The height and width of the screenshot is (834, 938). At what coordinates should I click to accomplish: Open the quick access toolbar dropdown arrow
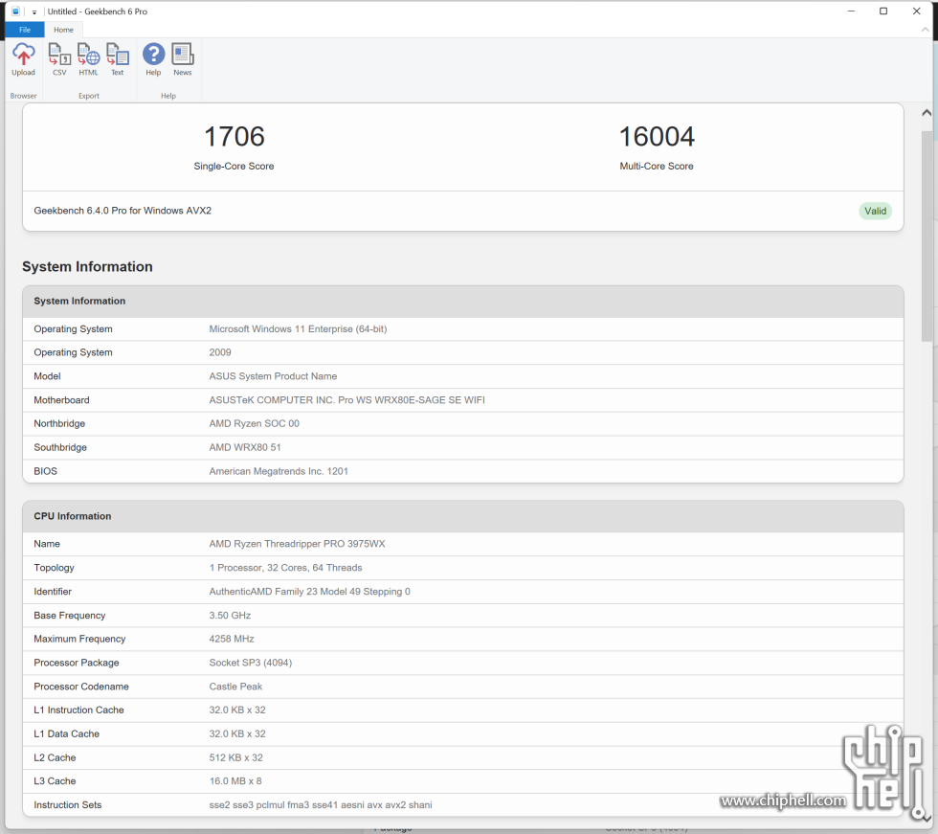(x=34, y=11)
